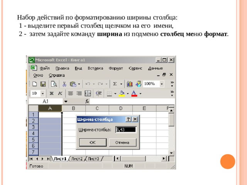Image resolution: width=247 pixels, height=185 pixels.
Task: Open the 100% zoom dropdown arrow
Action: tap(161, 84)
